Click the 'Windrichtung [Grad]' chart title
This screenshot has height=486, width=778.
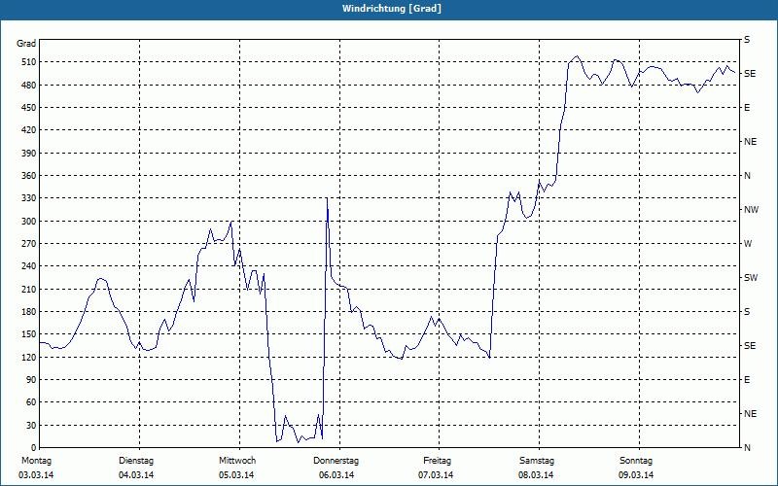point(392,9)
